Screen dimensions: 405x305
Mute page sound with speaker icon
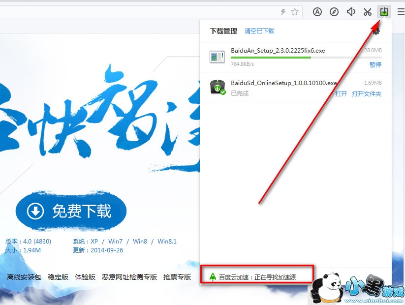(351, 12)
